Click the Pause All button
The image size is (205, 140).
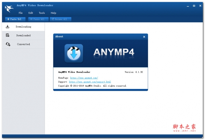click(x=38, y=19)
